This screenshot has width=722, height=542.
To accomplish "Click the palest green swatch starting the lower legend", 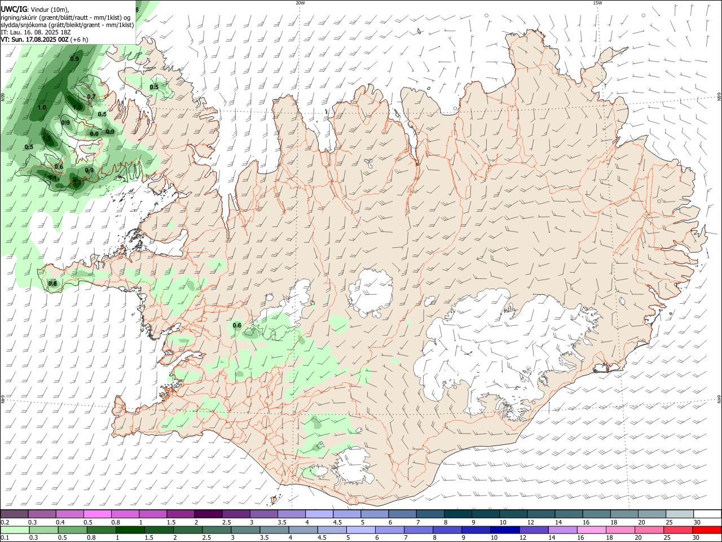I will 15,530.
